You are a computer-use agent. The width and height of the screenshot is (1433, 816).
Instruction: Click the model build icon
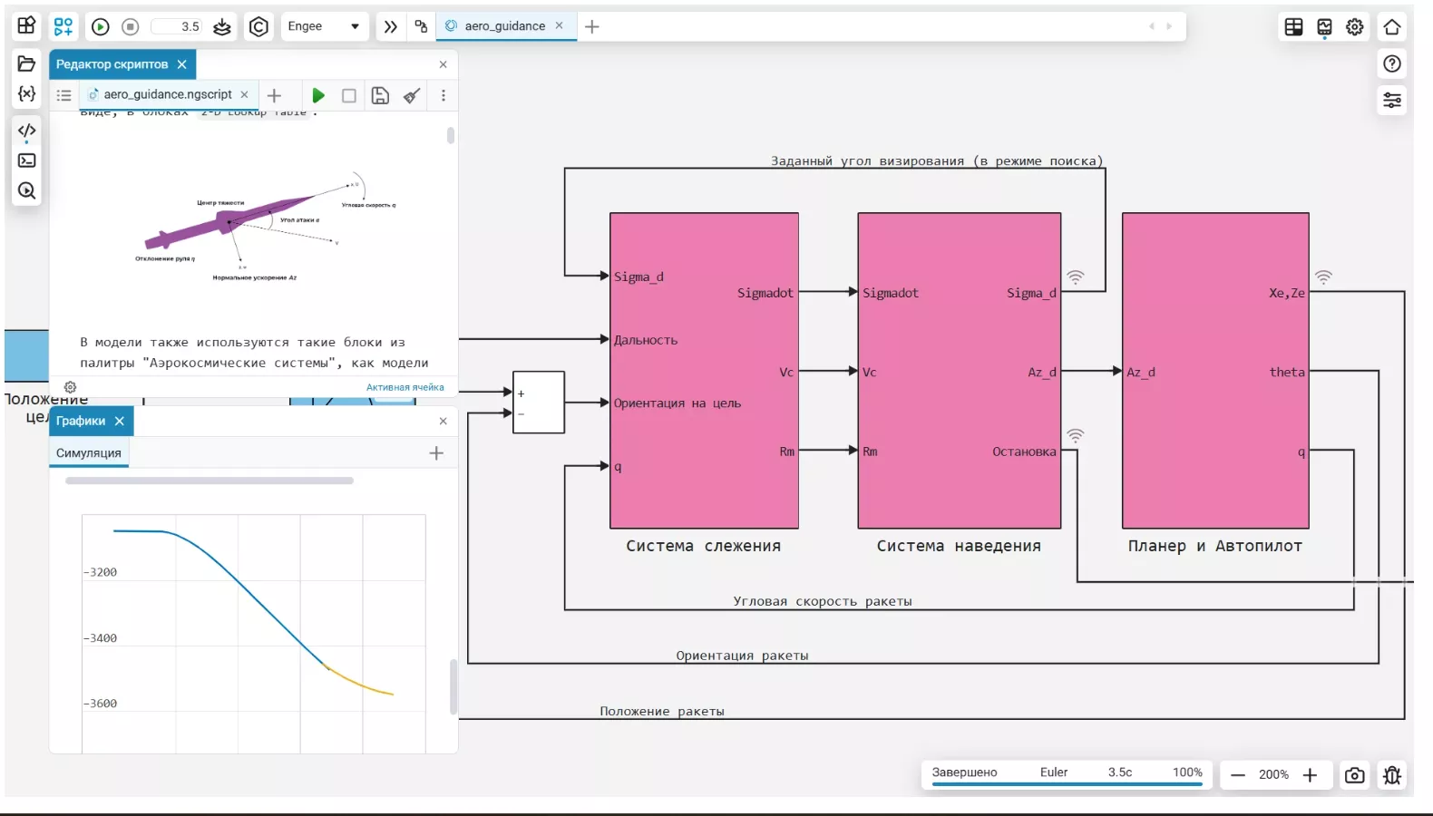(x=222, y=27)
